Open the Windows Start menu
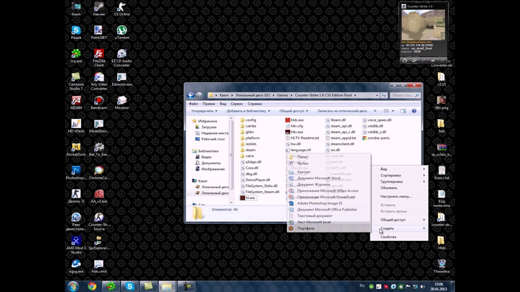Screen dimensions: 520x292 click(73, 287)
